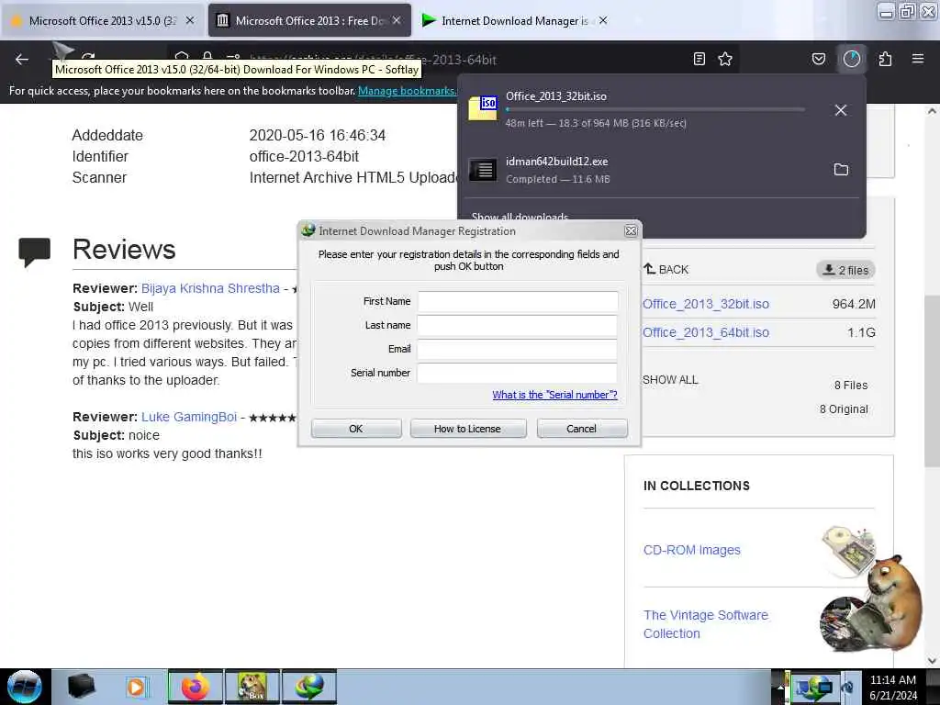Open reviewer Bijaya Krishna Shrestha profile
This screenshot has width=940, height=705.
pyautogui.click(x=210, y=288)
